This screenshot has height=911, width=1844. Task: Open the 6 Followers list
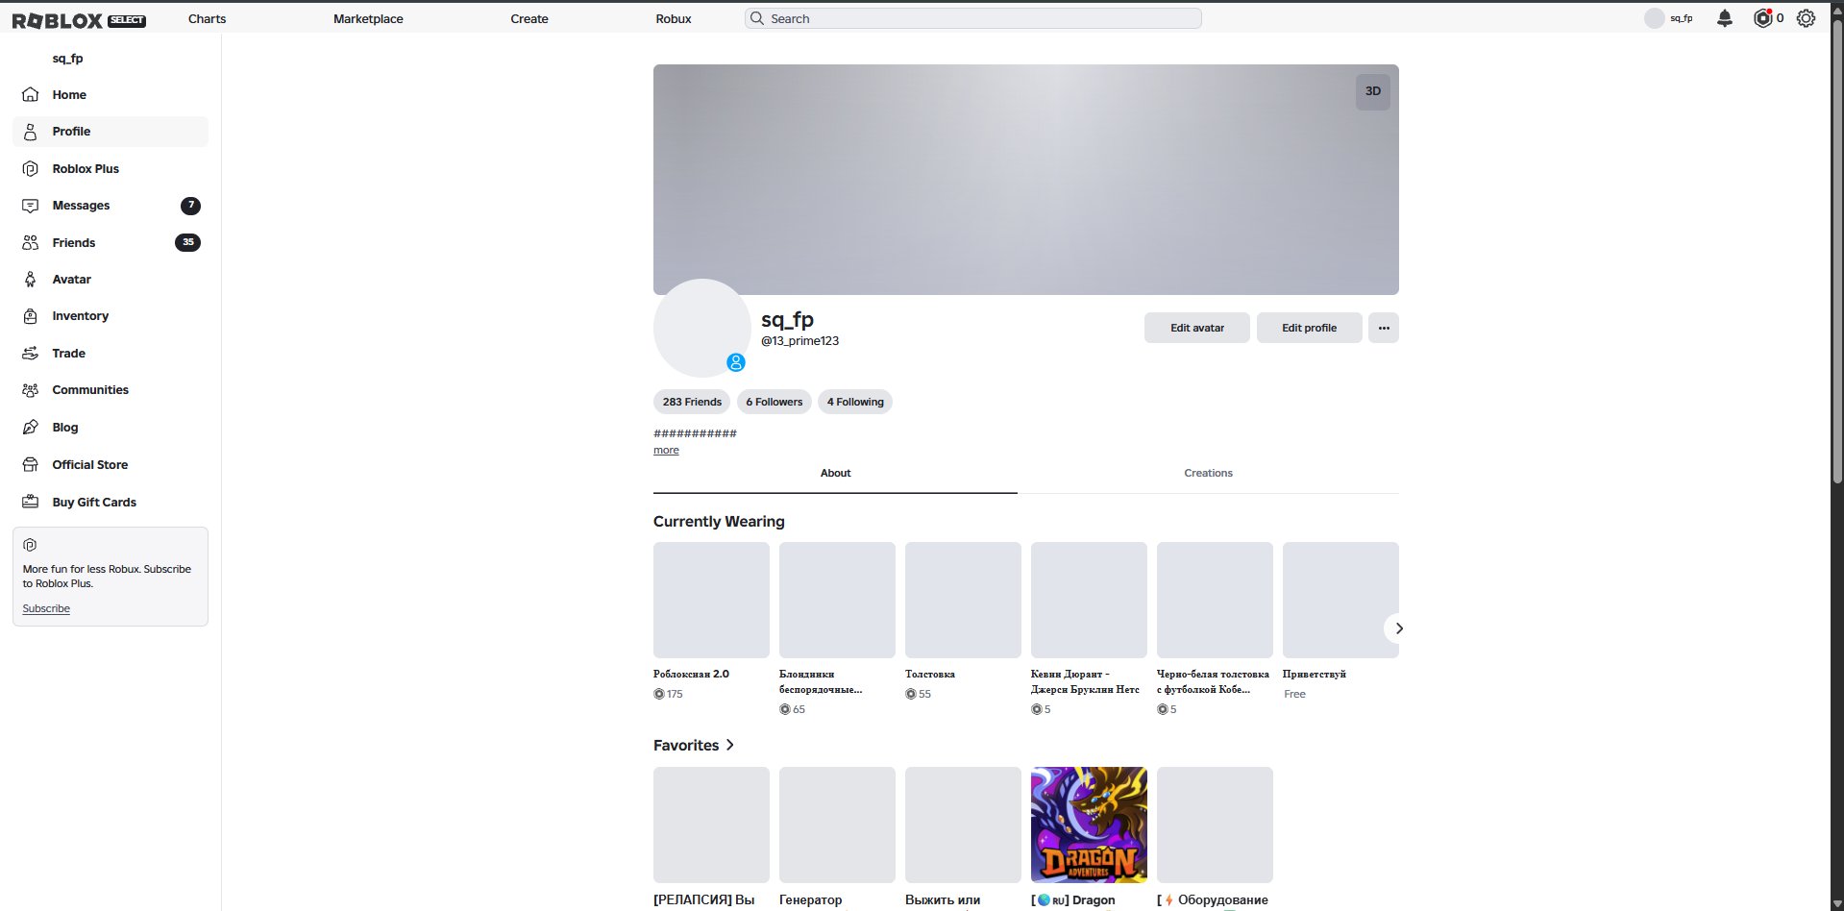point(774,402)
